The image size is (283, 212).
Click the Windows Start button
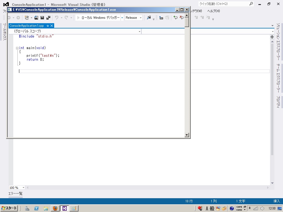[x=9, y=208]
